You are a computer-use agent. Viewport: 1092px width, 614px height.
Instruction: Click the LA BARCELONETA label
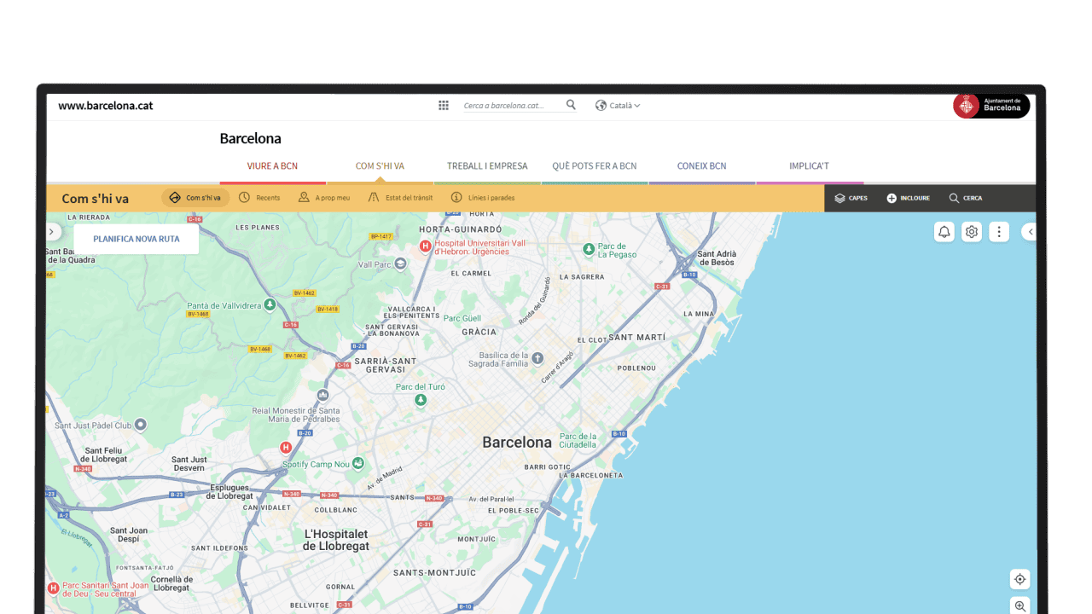click(x=590, y=475)
